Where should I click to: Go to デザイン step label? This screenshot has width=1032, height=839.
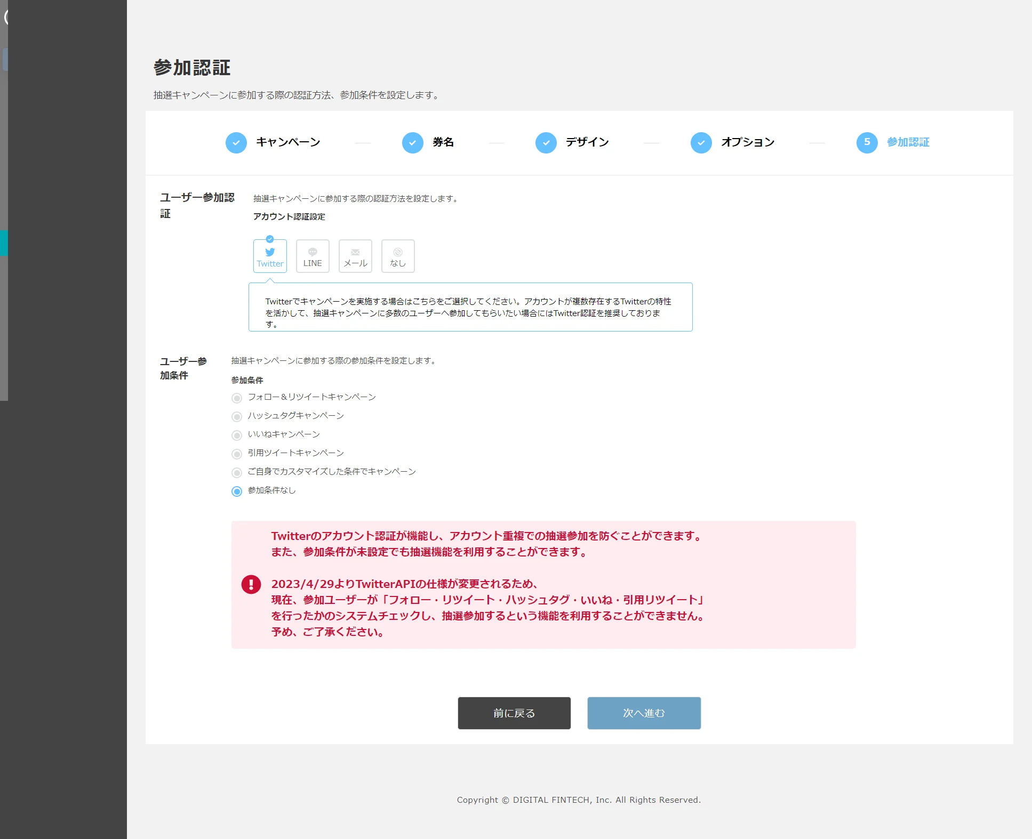[587, 142]
